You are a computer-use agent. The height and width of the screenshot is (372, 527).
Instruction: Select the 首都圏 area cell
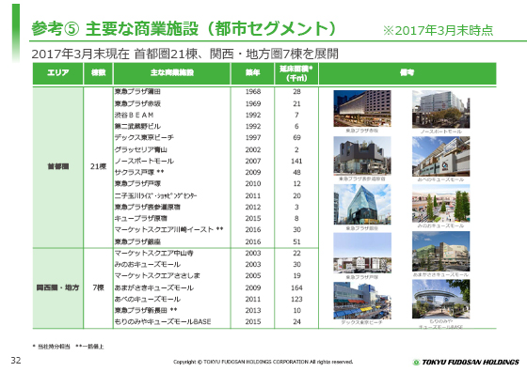pyautogui.click(x=57, y=167)
